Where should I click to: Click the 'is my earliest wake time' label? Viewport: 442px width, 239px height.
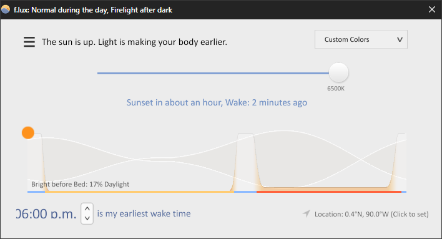(144, 213)
